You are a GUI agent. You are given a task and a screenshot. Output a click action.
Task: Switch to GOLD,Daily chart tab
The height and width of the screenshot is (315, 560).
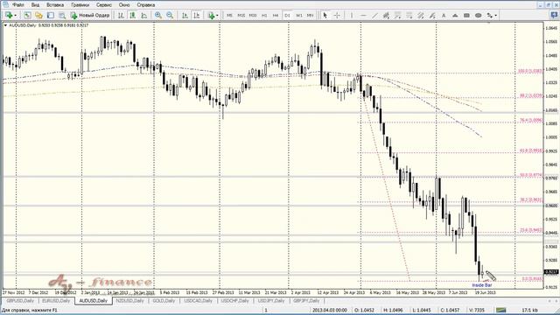click(164, 301)
